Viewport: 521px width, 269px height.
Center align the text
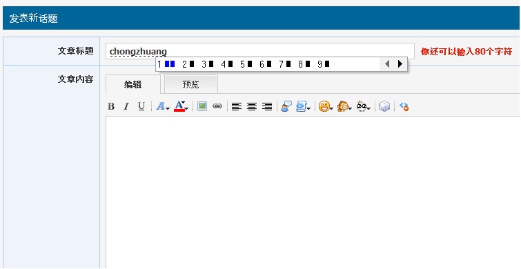(252, 107)
